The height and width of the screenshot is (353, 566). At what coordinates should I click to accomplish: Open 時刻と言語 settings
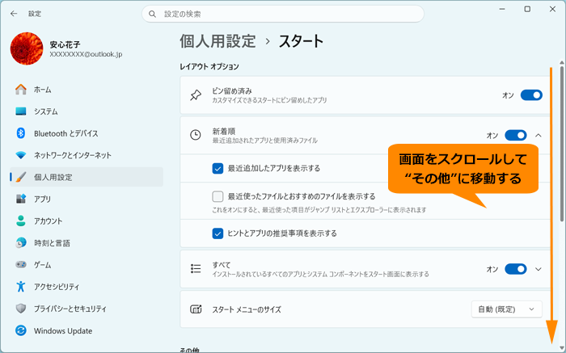coord(87,243)
